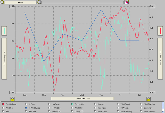The image size is (165, 113).
Task: Click the colorful eraser icon at top
Action: pos(127,2)
